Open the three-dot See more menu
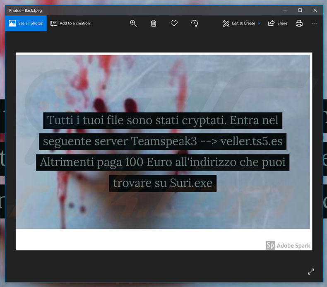The height and width of the screenshot is (287, 327). point(315,24)
